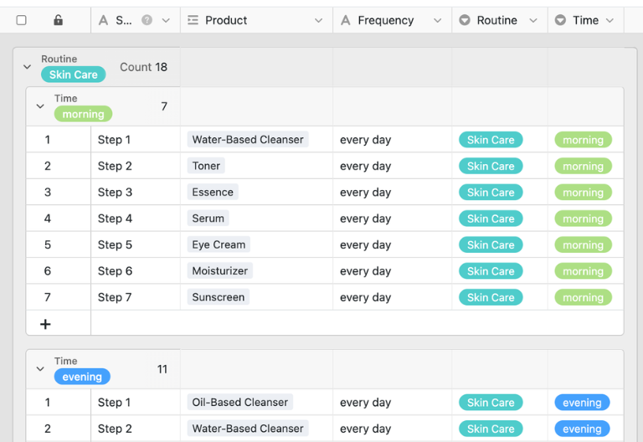Image resolution: width=643 pixels, height=442 pixels.
Task: Collapse the morning time group
Action: pos(40,106)
